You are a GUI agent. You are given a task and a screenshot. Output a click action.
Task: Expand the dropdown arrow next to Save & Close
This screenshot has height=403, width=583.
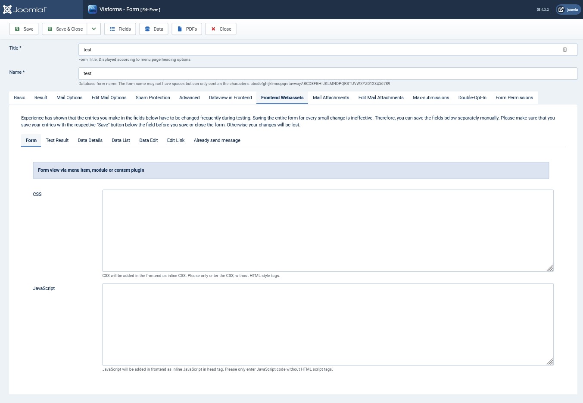click(x=94, y=29)
